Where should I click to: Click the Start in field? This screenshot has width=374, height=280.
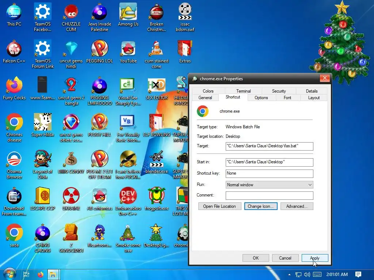click(269, 162)
